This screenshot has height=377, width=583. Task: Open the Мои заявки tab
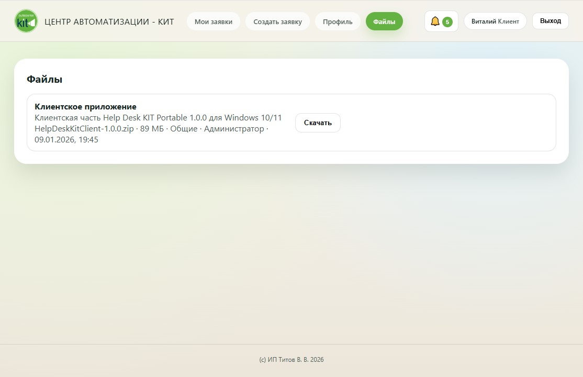coord(214,22)
